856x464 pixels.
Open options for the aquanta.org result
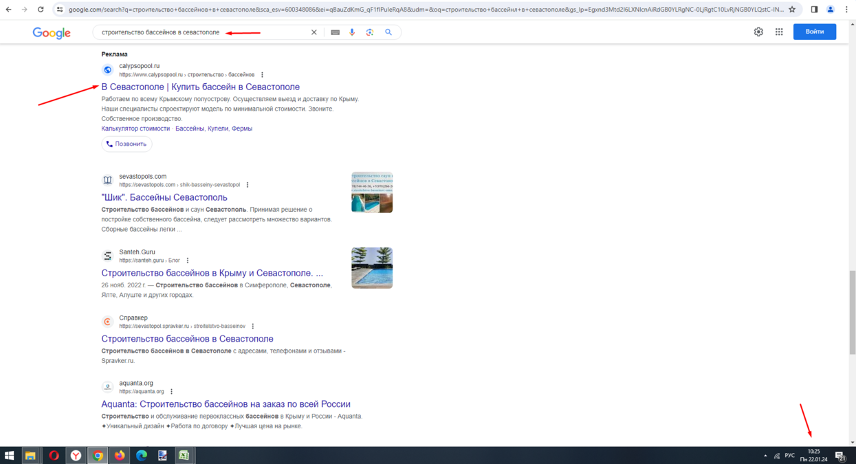tap(172, 392)
